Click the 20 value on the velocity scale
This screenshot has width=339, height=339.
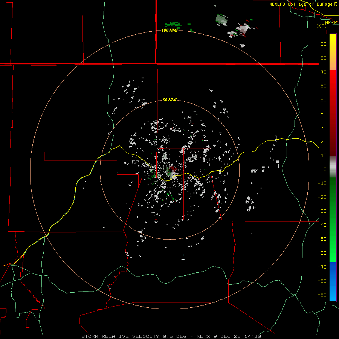pos(324,141)
